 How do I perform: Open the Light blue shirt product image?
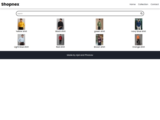click(x=21, y=40)
